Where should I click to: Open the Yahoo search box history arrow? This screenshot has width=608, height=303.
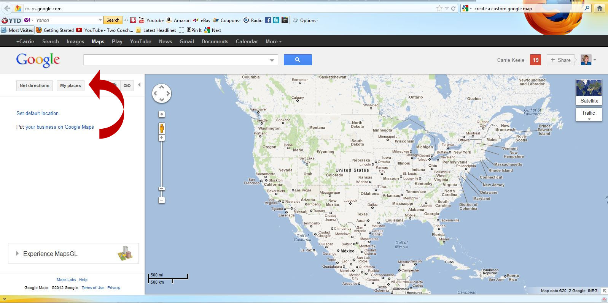tap(100, 20)
